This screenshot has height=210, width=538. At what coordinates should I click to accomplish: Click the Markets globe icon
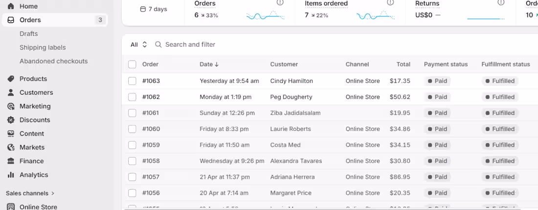coord(11,147)
